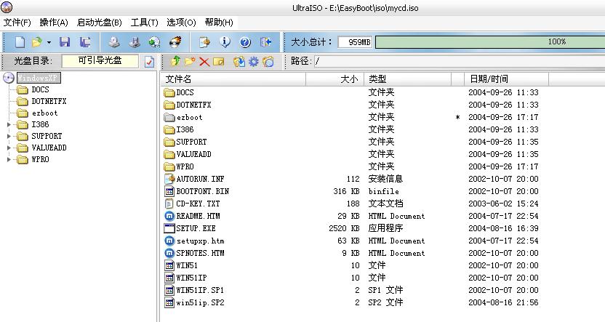Click the Go up one folder icon
This screenshot has width=605, height=322.
tap(176, 61)
